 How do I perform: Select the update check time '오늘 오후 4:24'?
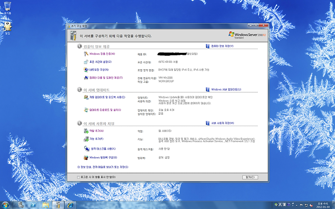(x=166, y=110)
